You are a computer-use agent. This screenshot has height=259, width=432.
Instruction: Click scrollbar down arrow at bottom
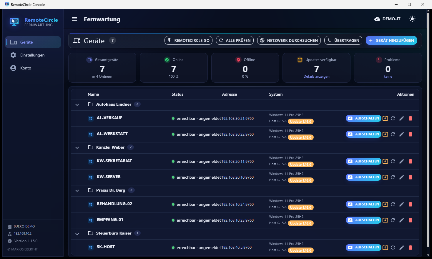tap(428, 255)
